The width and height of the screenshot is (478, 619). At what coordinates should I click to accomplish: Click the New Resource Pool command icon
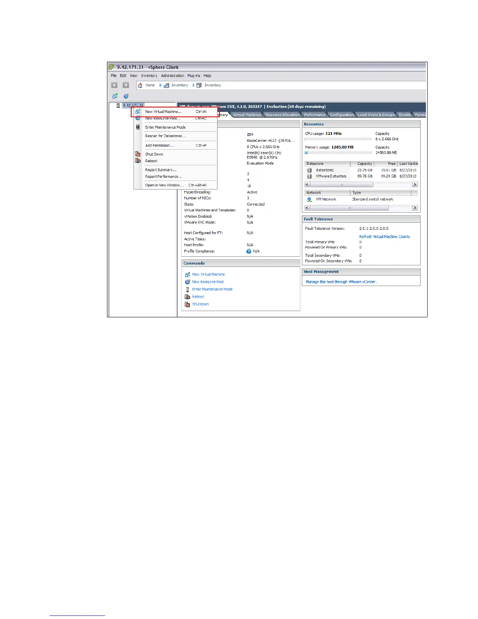(187, 282)
